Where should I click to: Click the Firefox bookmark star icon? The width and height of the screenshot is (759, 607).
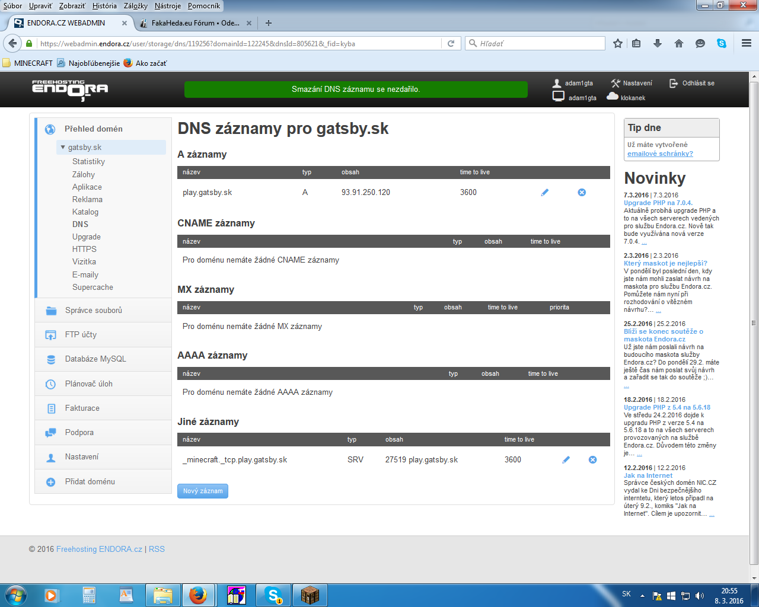(618, 43)
